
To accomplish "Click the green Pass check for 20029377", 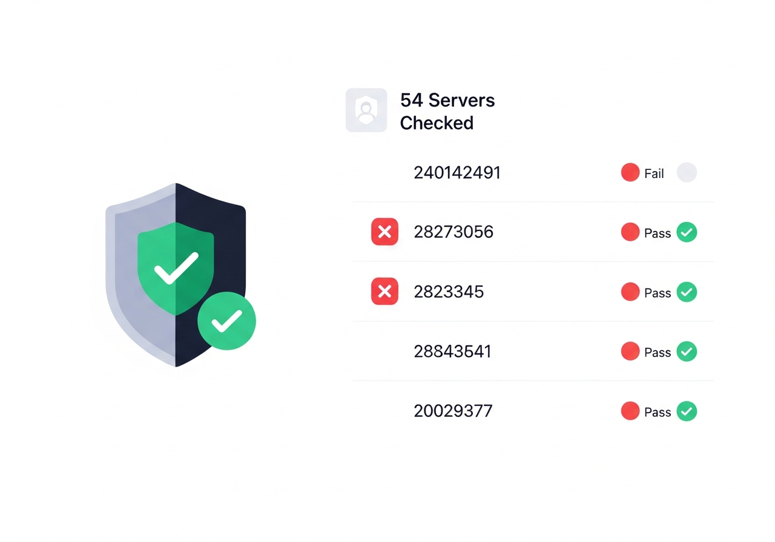I will 687,411.
